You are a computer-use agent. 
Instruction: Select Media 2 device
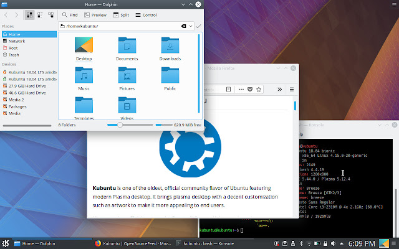29,100
